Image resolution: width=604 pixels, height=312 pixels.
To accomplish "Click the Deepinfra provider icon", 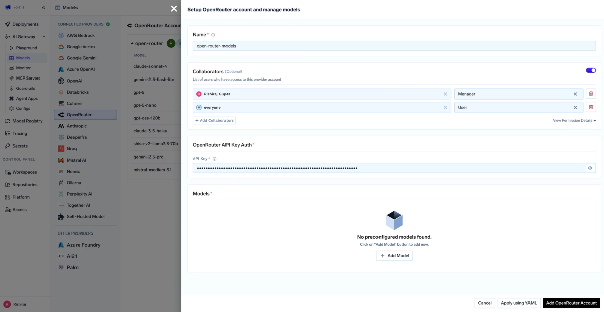I will (61, 137).
